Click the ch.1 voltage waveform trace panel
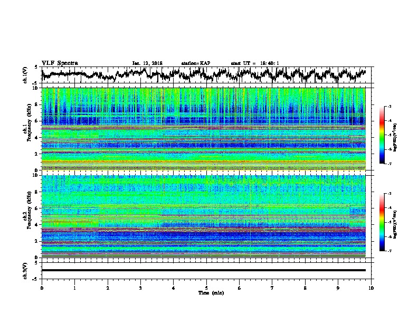The width and height of the screenshot is (418, 323). pos(207,75)
